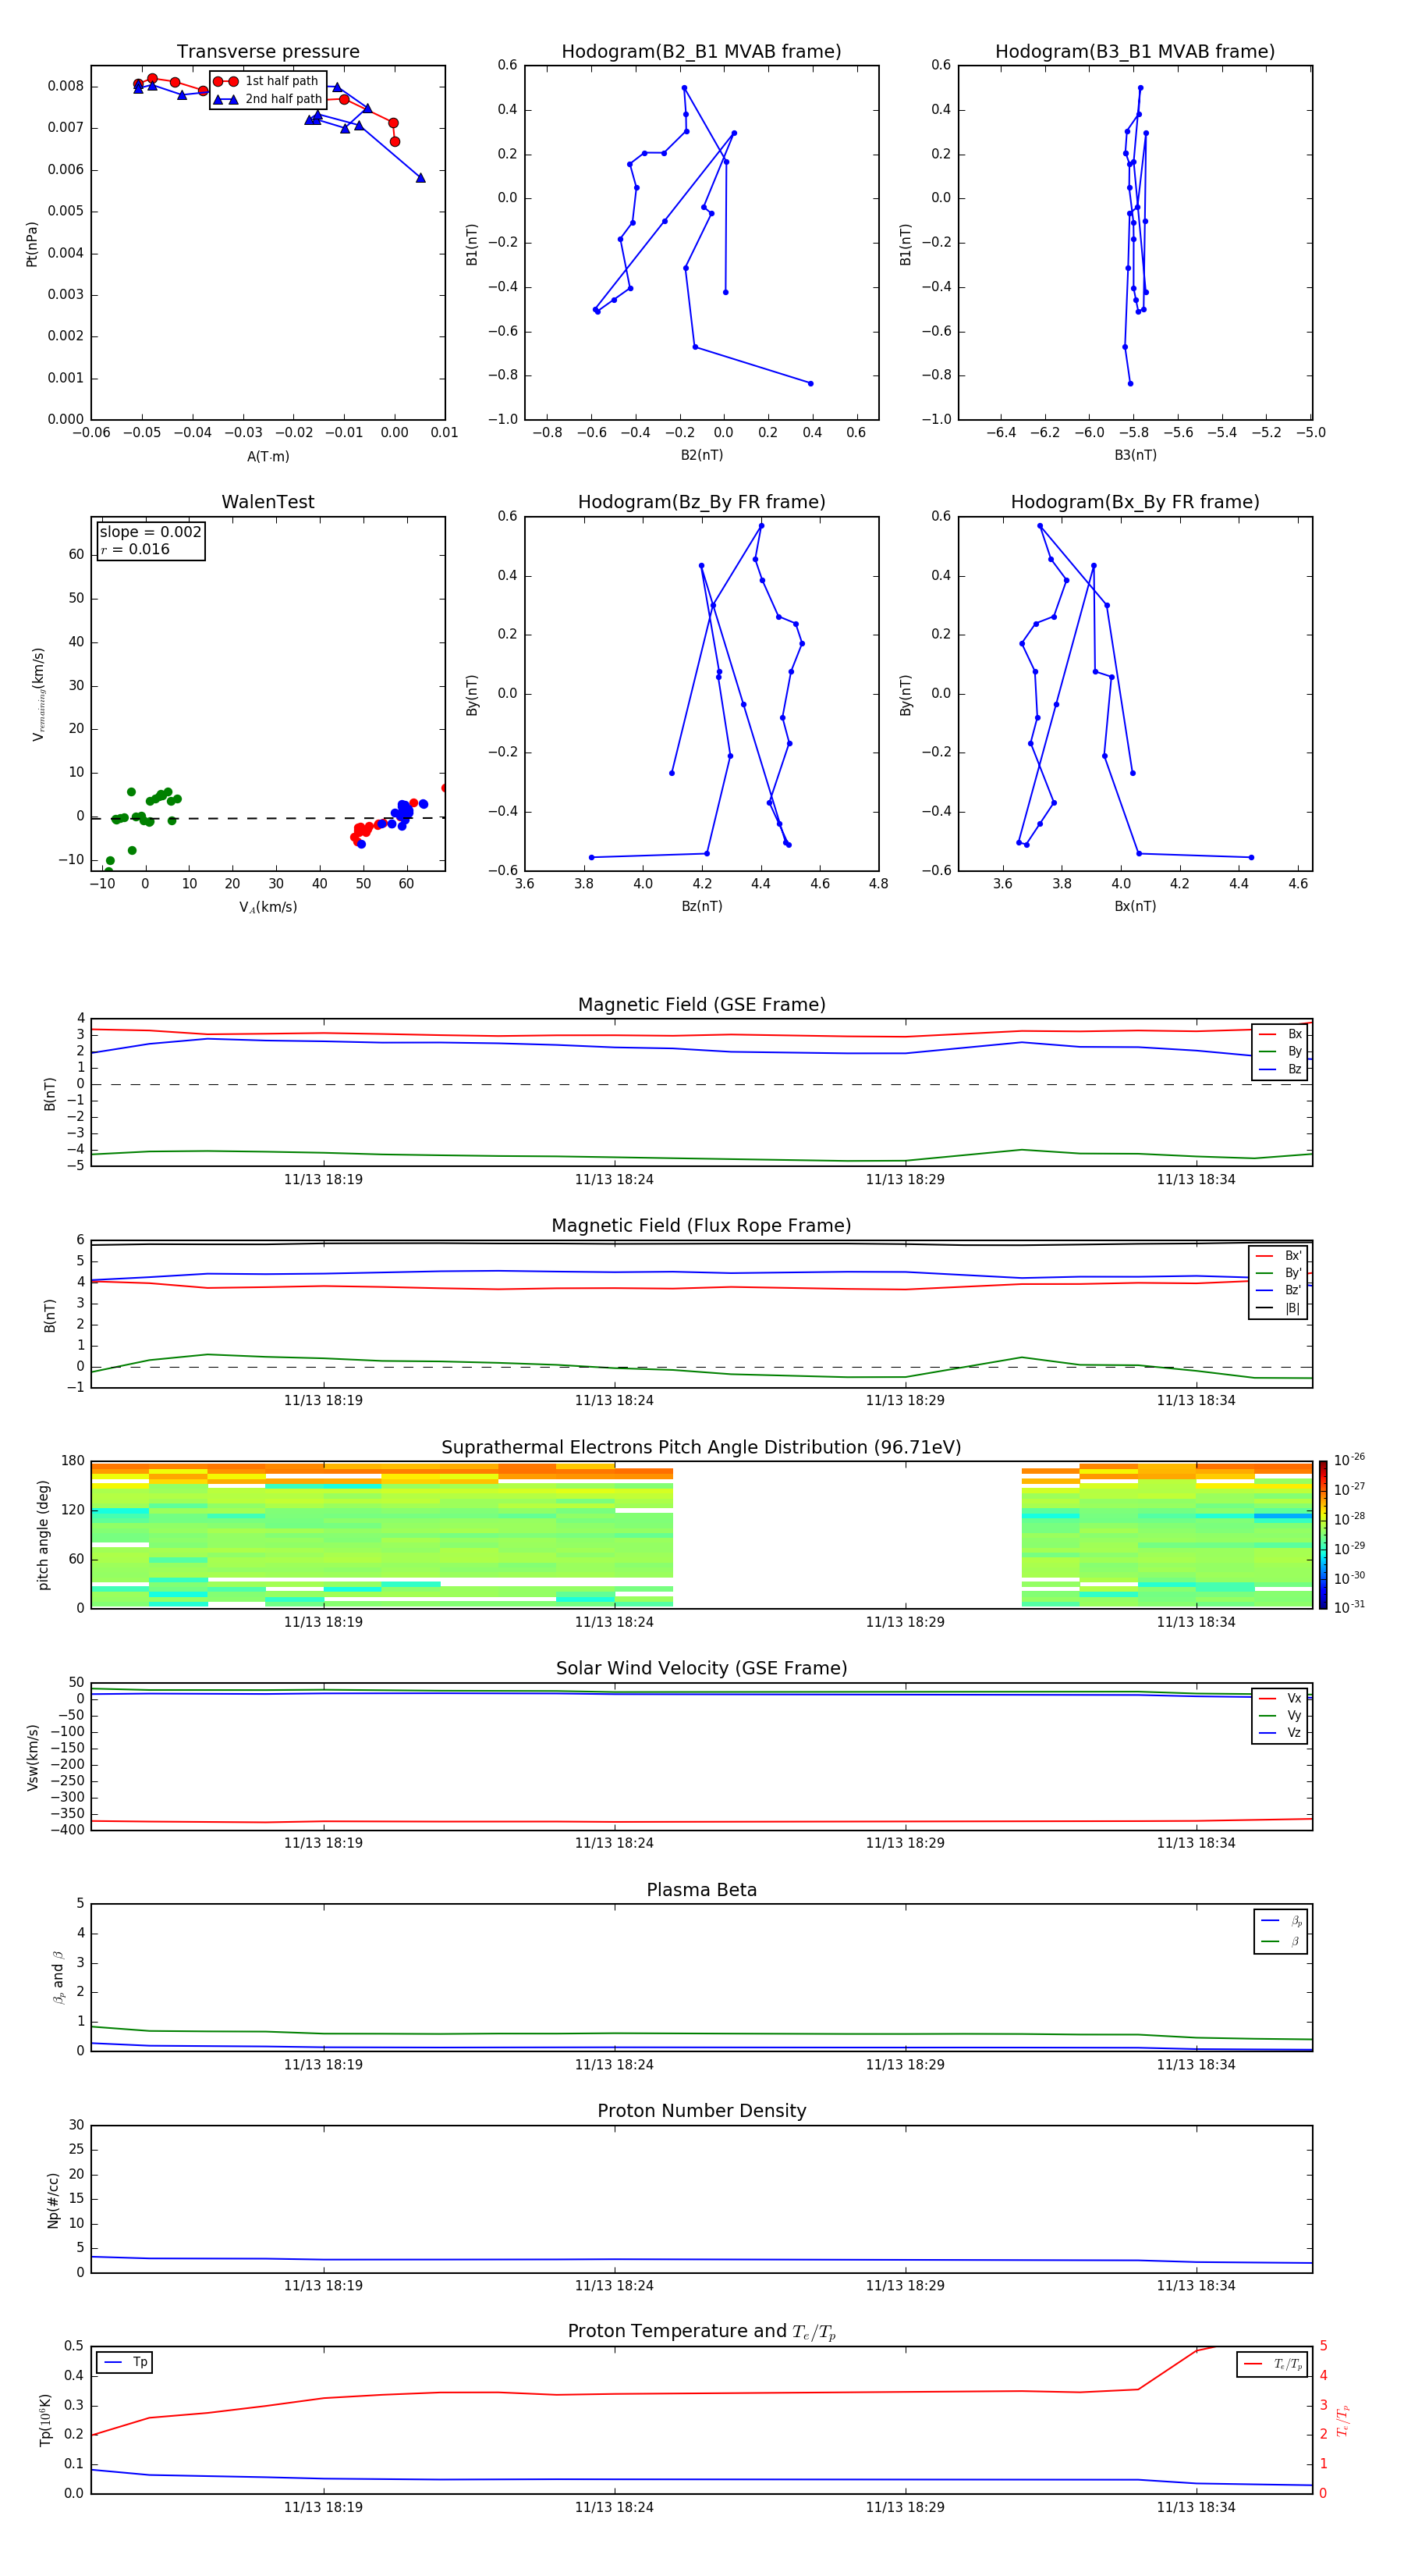
Task: Click 'Bz' legend entry in GSE field plot
Action: [1280, 1070]
